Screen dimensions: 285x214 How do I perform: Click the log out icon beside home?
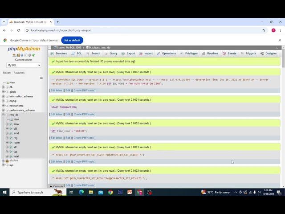(18, 55)
